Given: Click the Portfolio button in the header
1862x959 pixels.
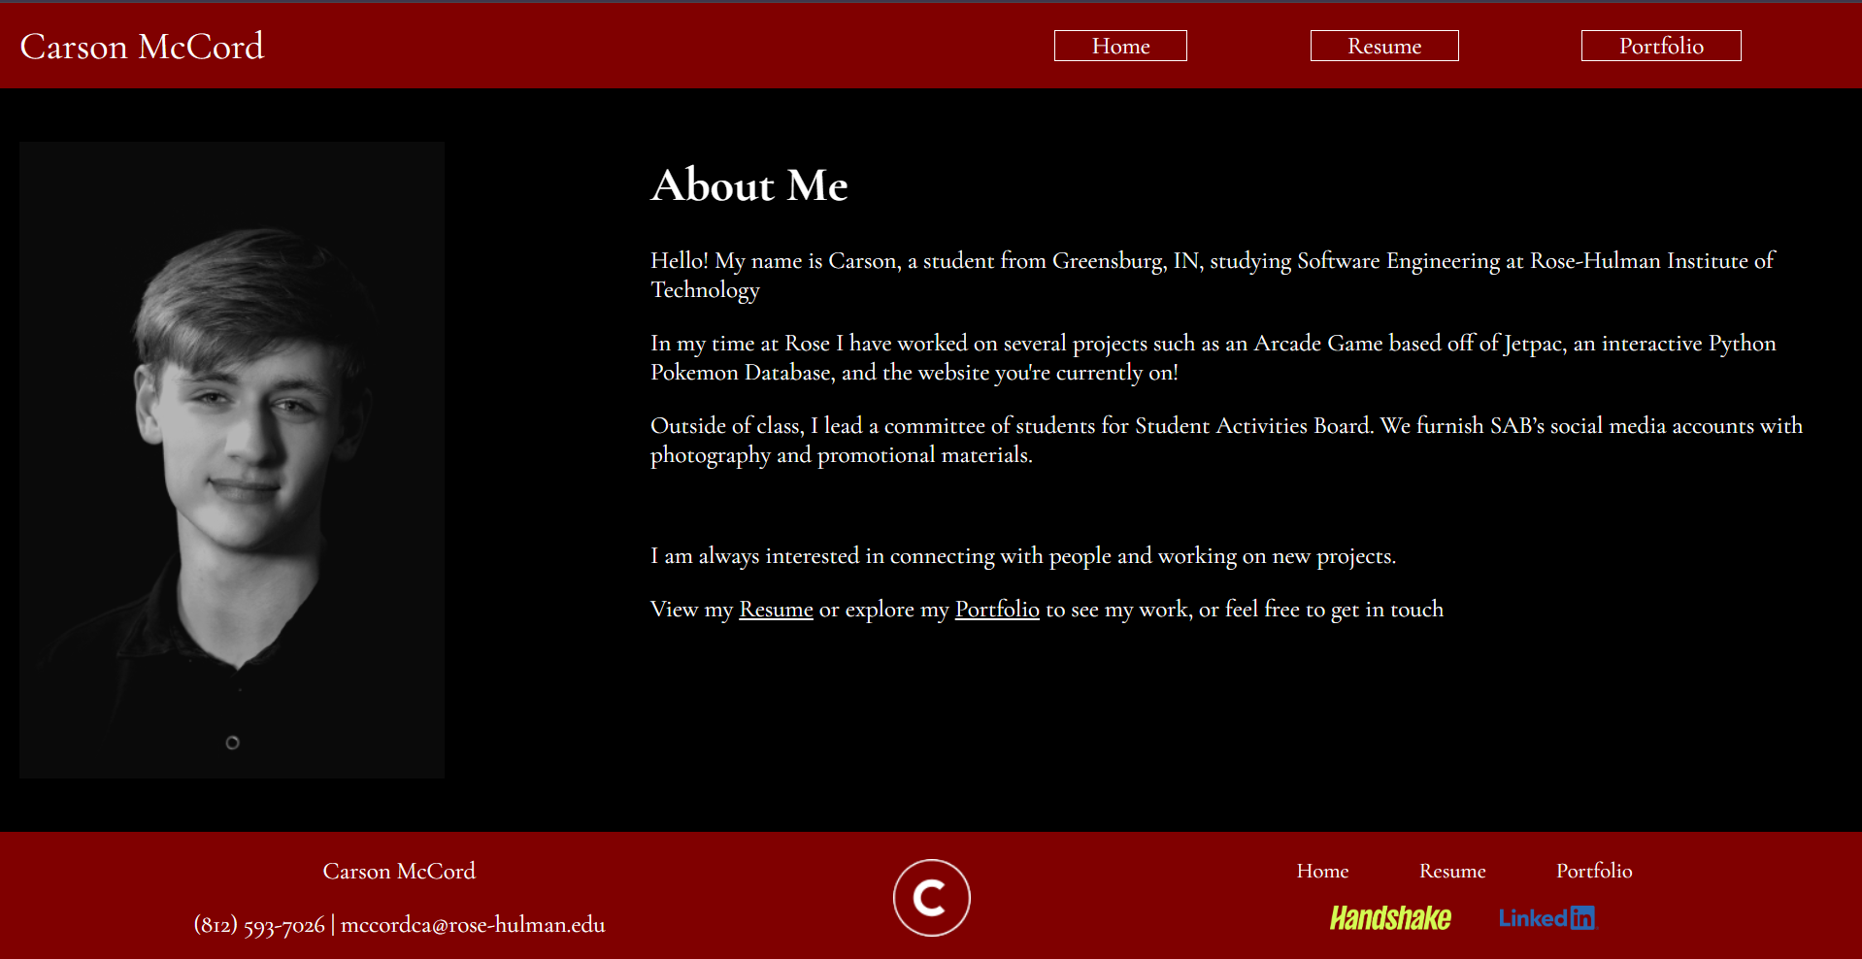Looking at the screenshot, I should click(1660, 45).
